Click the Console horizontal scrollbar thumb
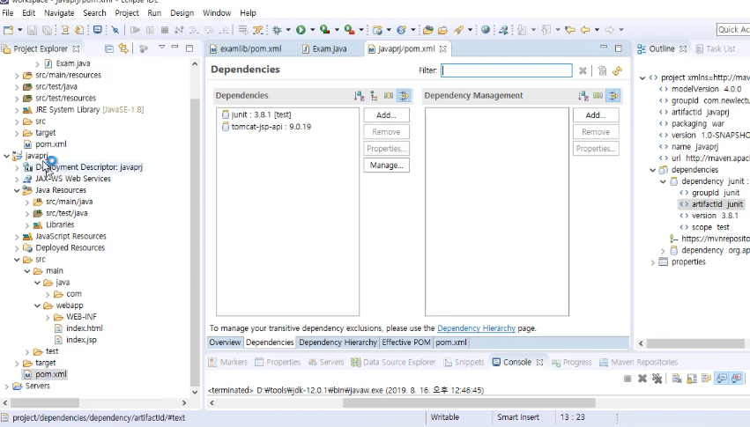This screenshot has height=427, width=750. click(469, 403)
